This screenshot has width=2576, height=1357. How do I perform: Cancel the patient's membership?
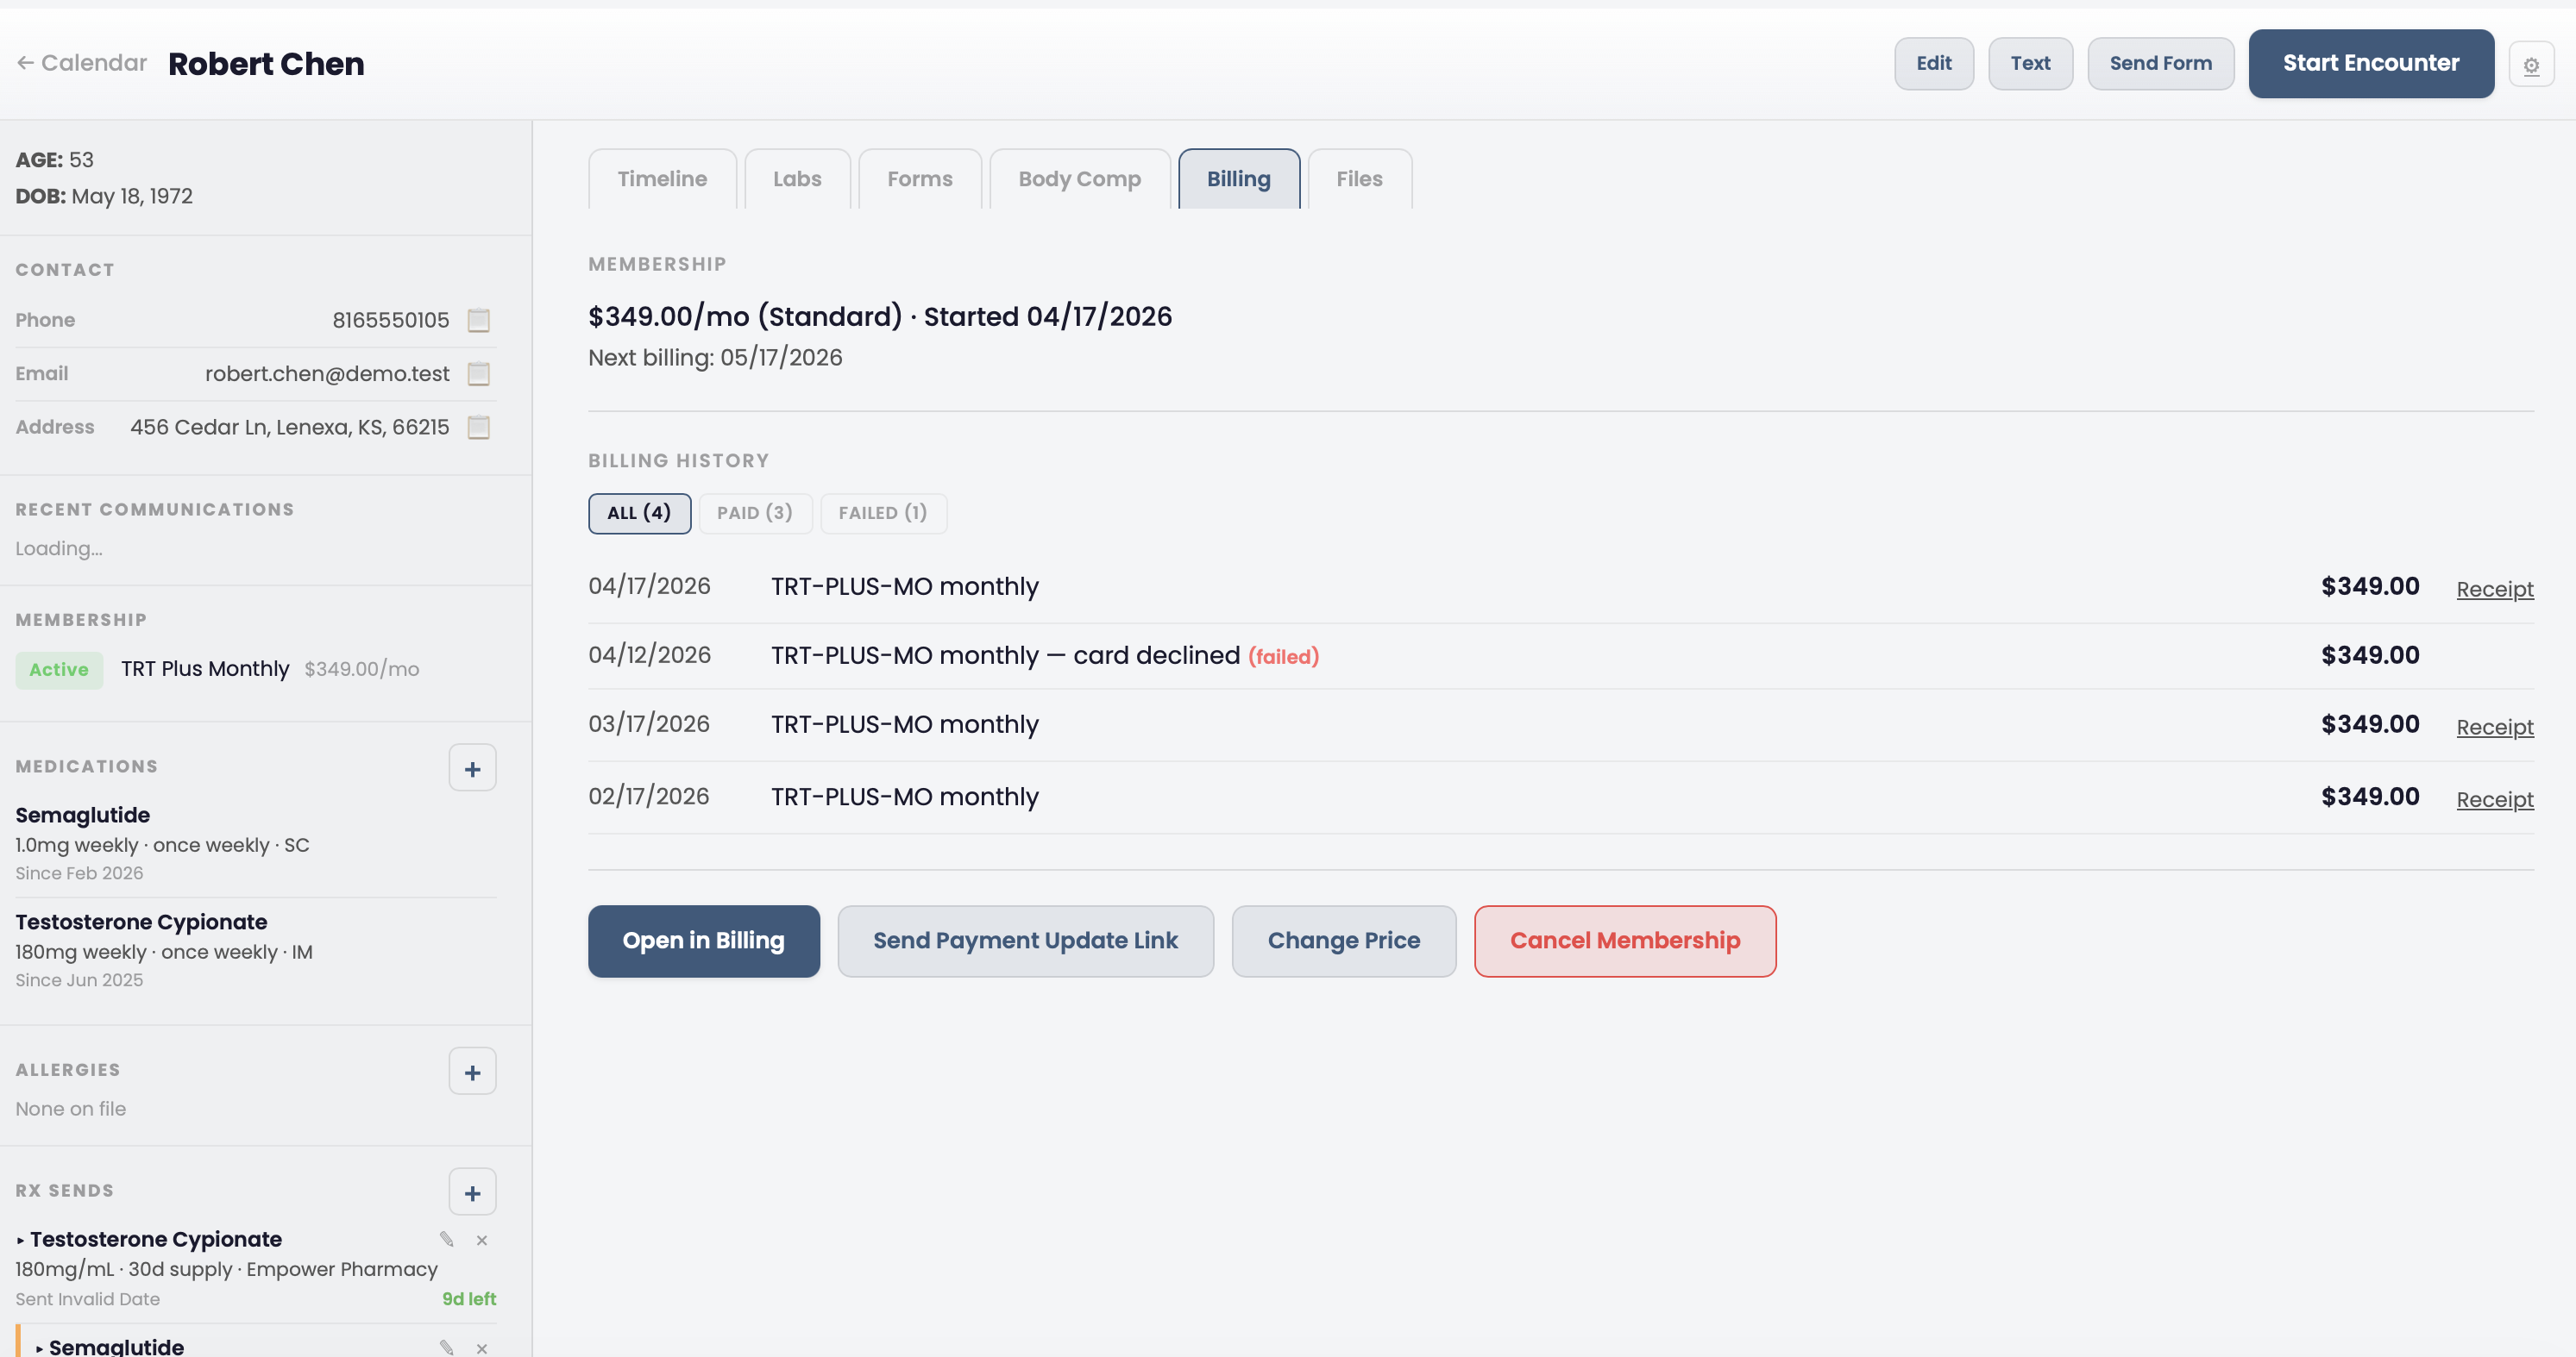pyautogui.click(x=1624, y=941)
